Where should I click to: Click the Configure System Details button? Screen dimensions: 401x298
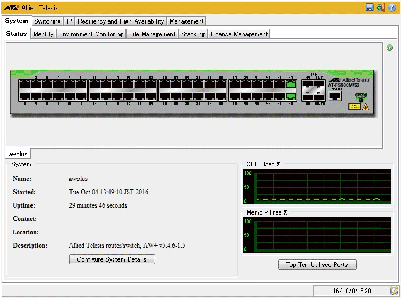click(x=112, y=259)
